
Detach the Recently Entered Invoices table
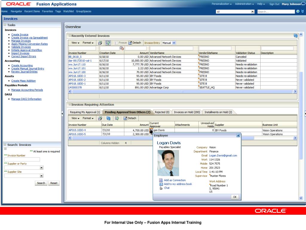(135, 43)
